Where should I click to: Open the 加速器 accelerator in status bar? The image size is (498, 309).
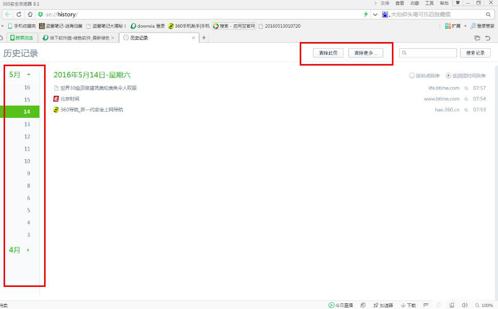(383, 305)
